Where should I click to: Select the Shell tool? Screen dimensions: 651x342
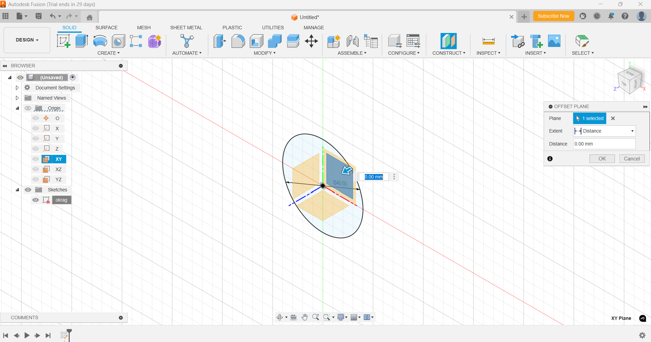click(x=256, y=41)
